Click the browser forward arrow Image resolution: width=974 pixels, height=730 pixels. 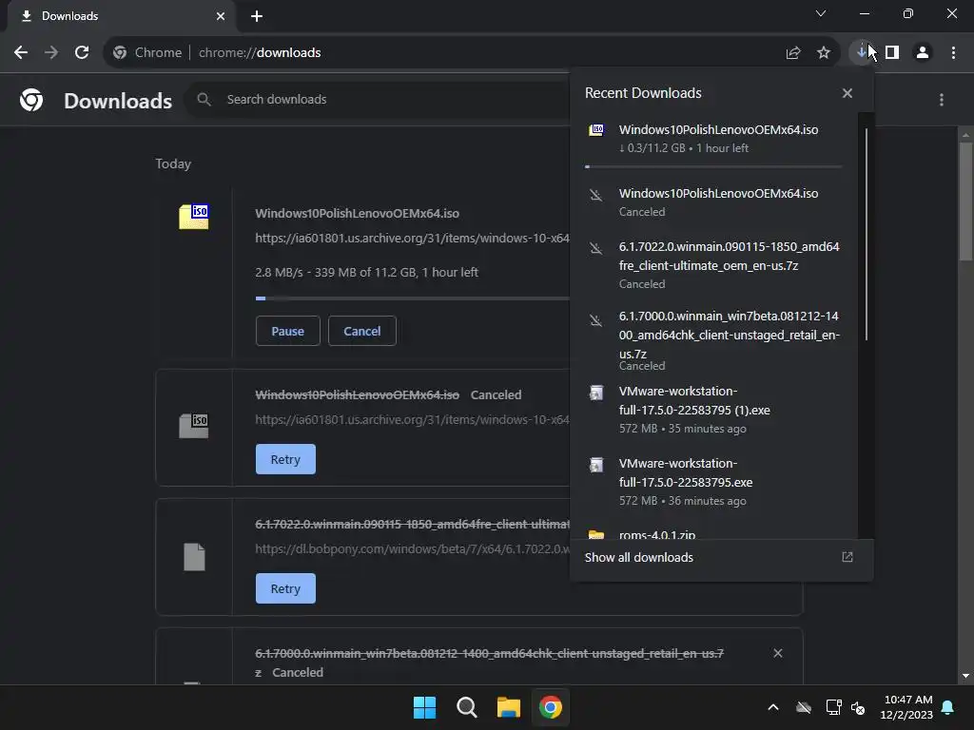(x=51, y=53)
